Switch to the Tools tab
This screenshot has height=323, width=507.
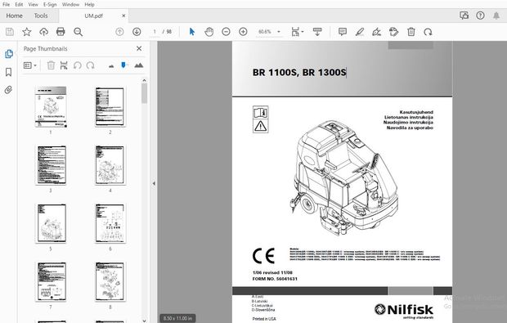41,16
